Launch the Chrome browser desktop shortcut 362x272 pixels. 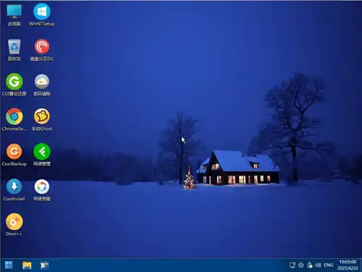pos(14,120)
